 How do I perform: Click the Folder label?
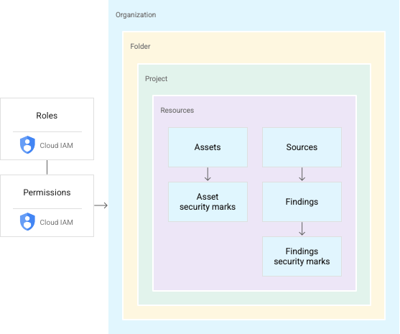[x=140, y=47]
